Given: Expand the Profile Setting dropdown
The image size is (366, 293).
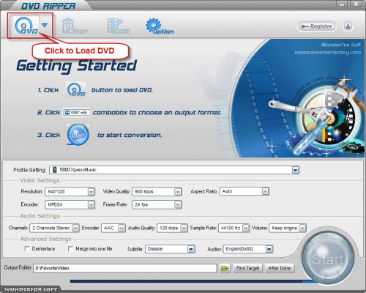Looking at the screenshot, I should (295, 170).
